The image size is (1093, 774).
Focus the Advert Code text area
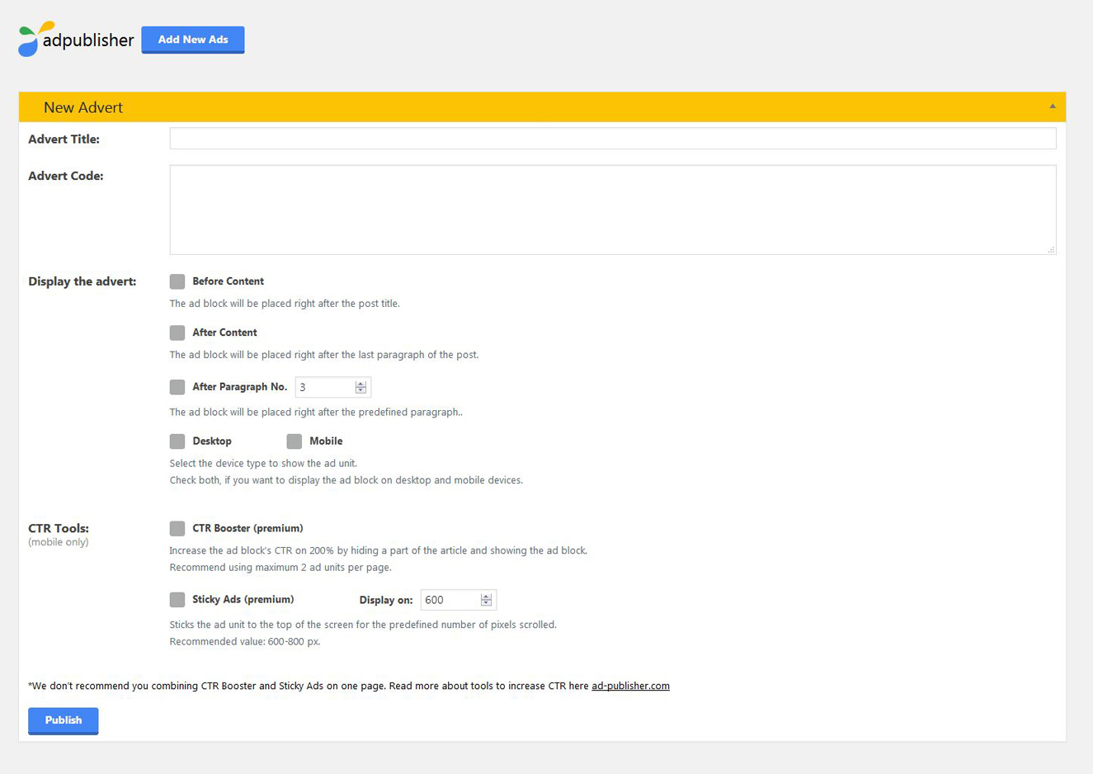click(x=613, y=210)
